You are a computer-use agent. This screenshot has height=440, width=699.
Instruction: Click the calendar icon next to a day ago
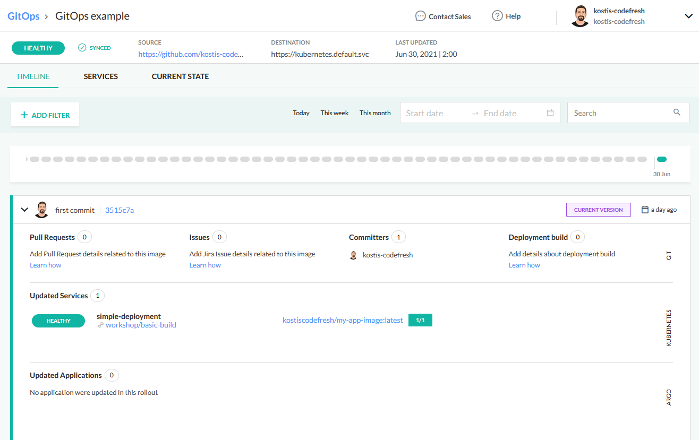[x=645, y=210]
